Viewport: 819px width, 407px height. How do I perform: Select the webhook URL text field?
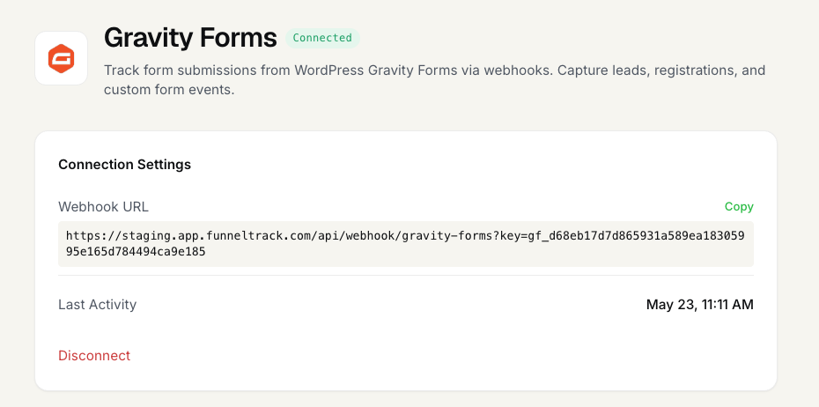coord(406,244)
